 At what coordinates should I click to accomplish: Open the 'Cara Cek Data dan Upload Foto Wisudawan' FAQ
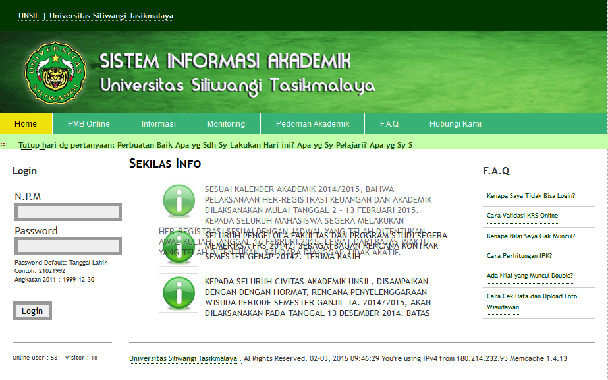(532, 301)
